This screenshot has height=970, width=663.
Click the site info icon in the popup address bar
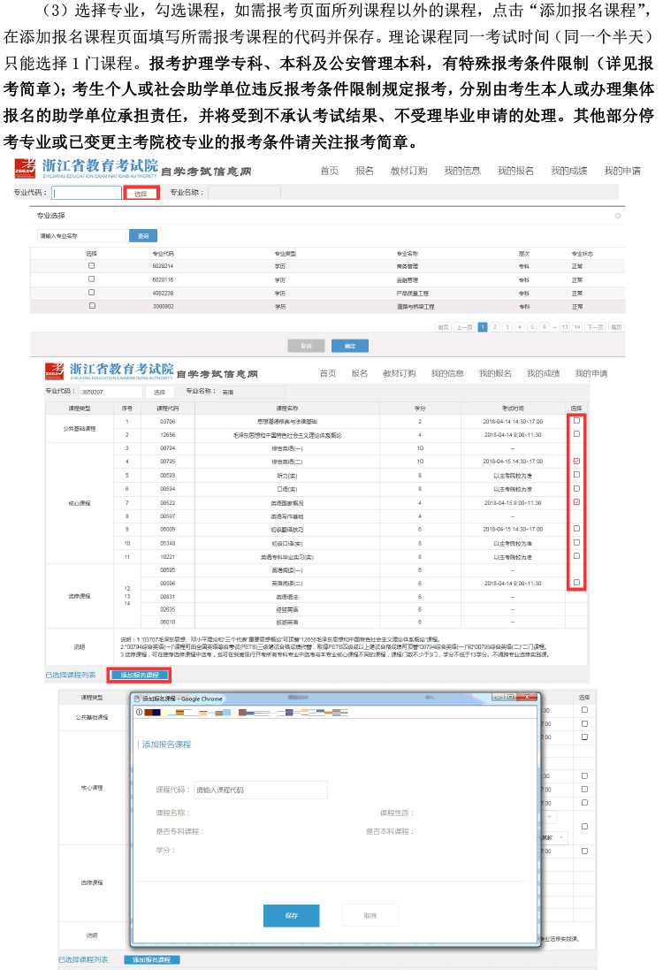click(x=139, y=712)
